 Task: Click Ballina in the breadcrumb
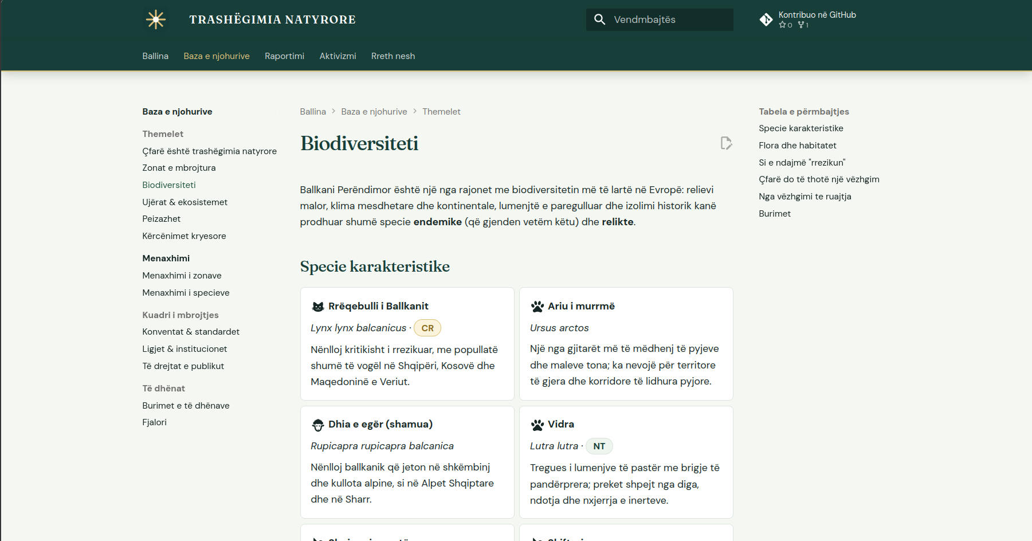point(313,112)
